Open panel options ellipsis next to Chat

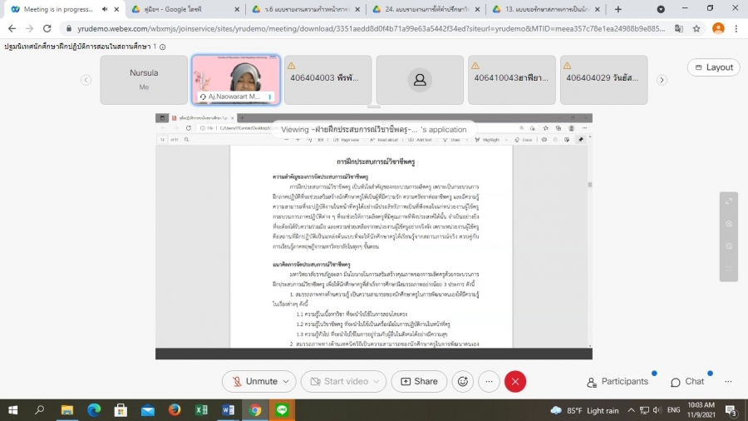pyautogui.click(x=728, y=381)
